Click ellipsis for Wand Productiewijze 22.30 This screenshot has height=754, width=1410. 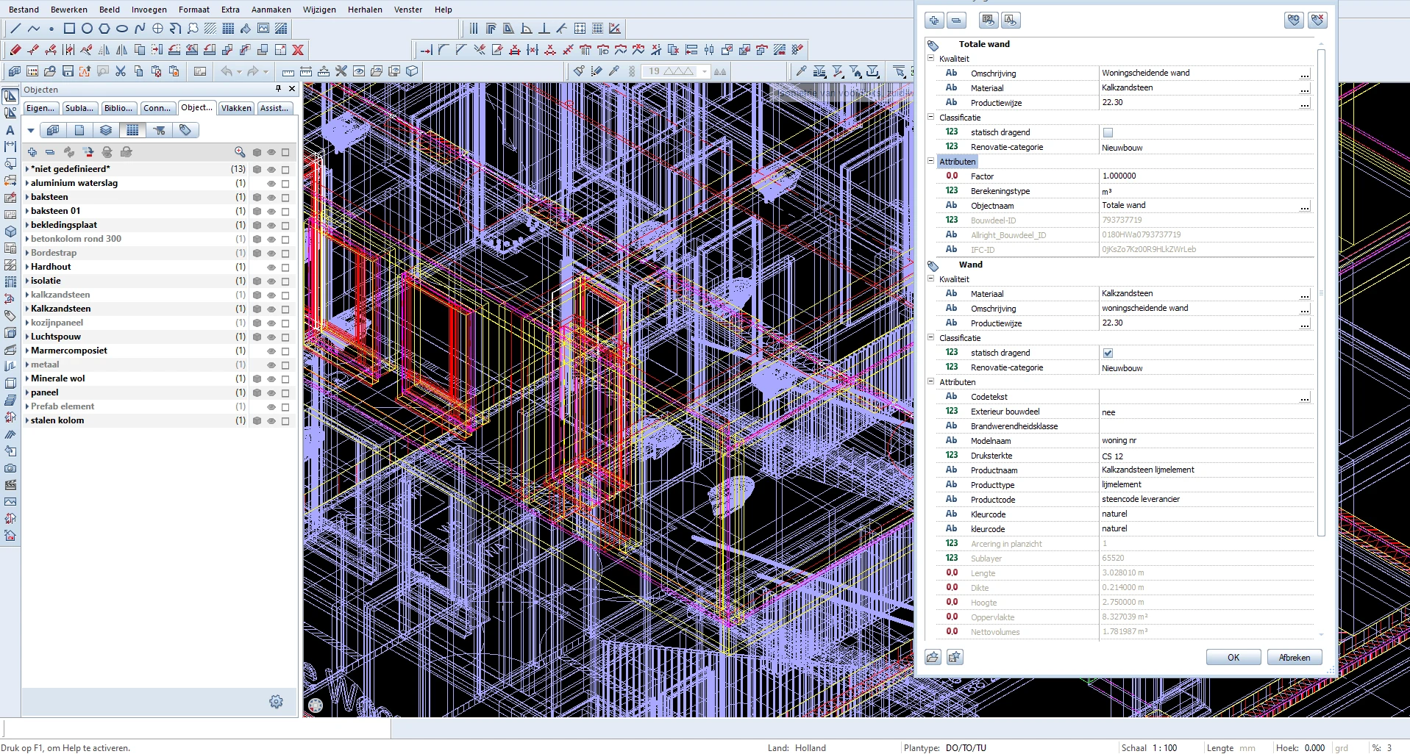click(x=1305, y=324)
